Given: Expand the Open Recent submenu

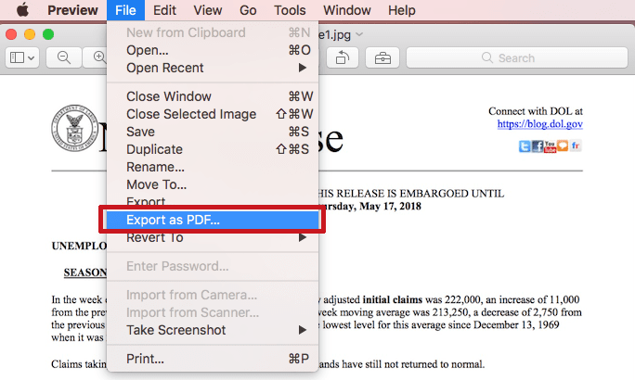Looking at the screenshot, I should (213, 68).
